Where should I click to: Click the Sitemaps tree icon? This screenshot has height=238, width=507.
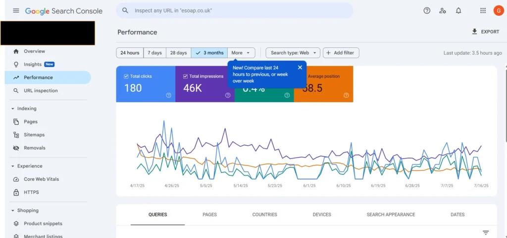[x=16, y=135]
